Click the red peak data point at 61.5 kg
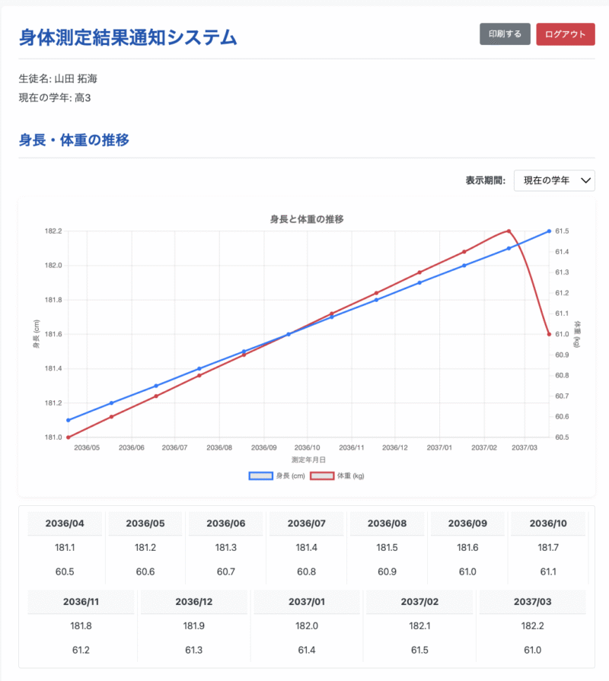Image resolution: width=609 pixels, height=681 pixels. coord(509,231)
